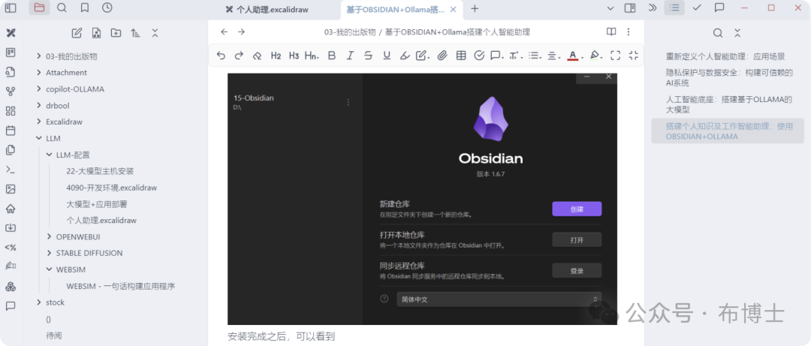Insert attachment with paperclip icon
811x346 pixels.
tap(442, 56)
